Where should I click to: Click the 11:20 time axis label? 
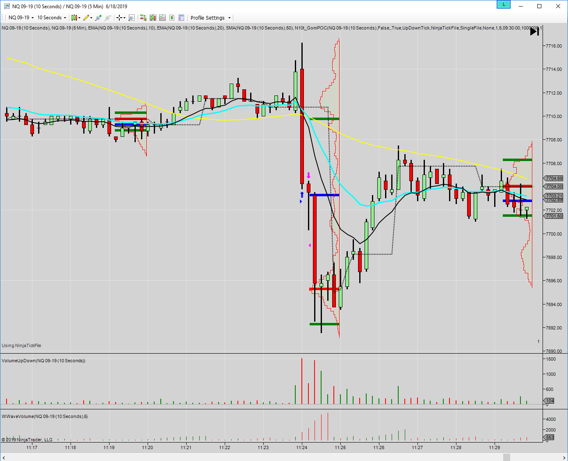pos(148,447)
